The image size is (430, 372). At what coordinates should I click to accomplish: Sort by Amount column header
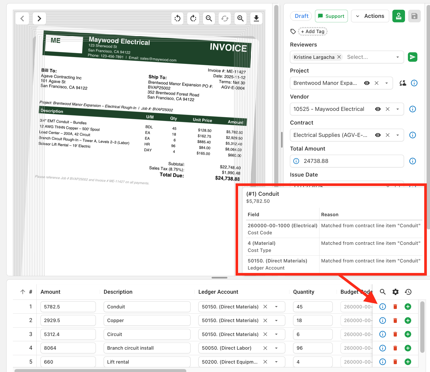pos(51,292)
